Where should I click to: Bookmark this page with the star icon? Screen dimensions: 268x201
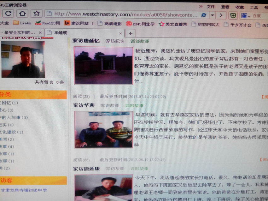click(x=36, y=13)
